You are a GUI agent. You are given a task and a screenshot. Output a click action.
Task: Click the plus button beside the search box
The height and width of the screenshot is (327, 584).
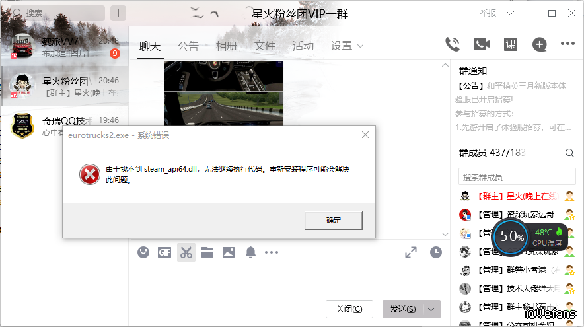(x=118, y=13)
